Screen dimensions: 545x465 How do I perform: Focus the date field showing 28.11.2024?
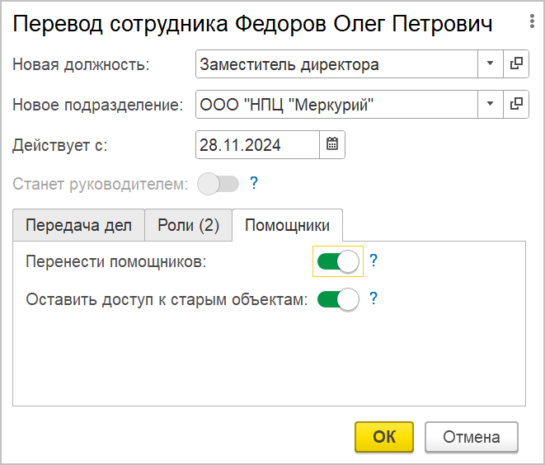(257, 144)
